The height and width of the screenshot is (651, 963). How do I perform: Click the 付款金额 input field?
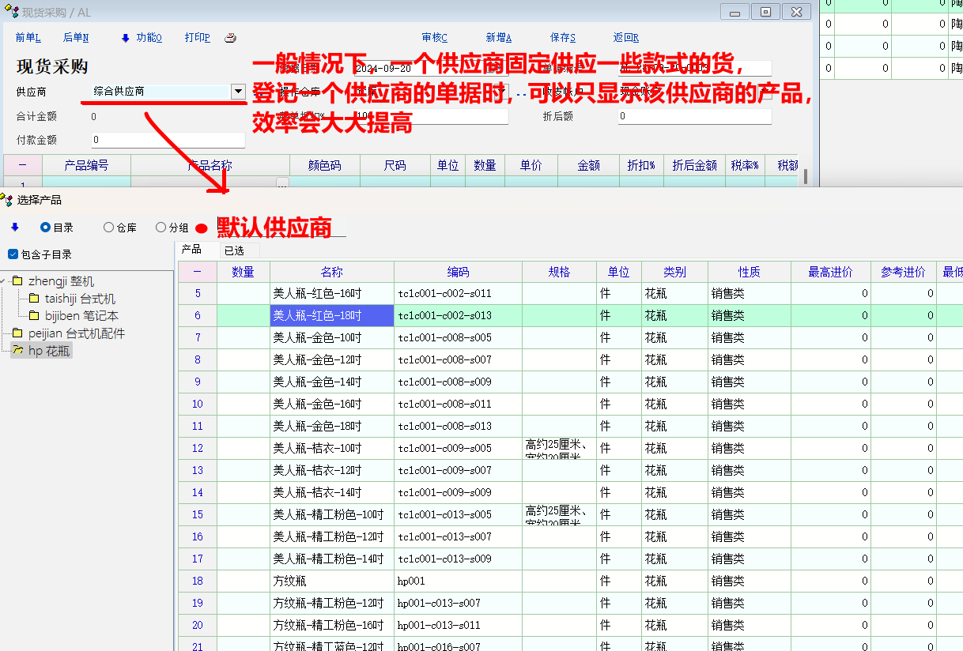coord(168,140)
